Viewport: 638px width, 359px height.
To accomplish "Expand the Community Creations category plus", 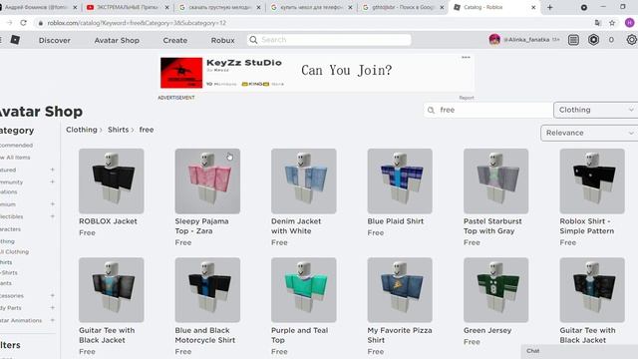I will pyautogui.click(x=52, y=181).
